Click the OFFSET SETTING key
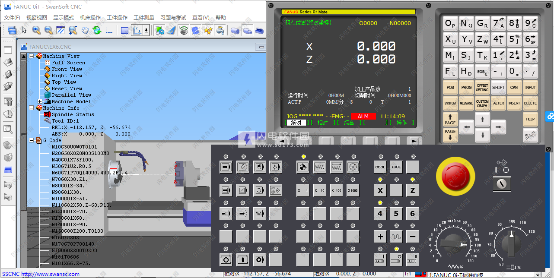Image resolution: width=554 pixels, height=278 pixels. (x=482, y=87)
